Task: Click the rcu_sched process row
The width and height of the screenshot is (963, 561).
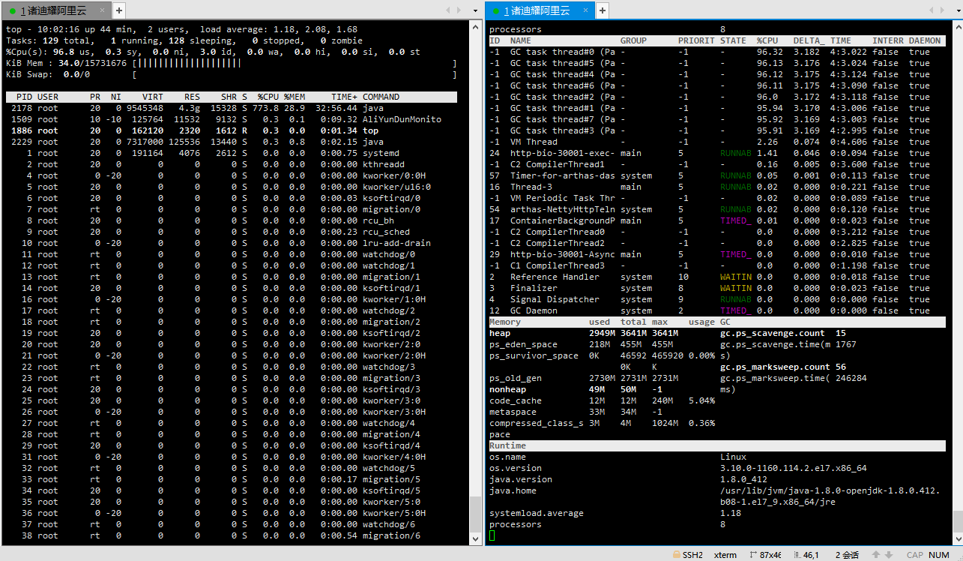Action: coord(231,232)
